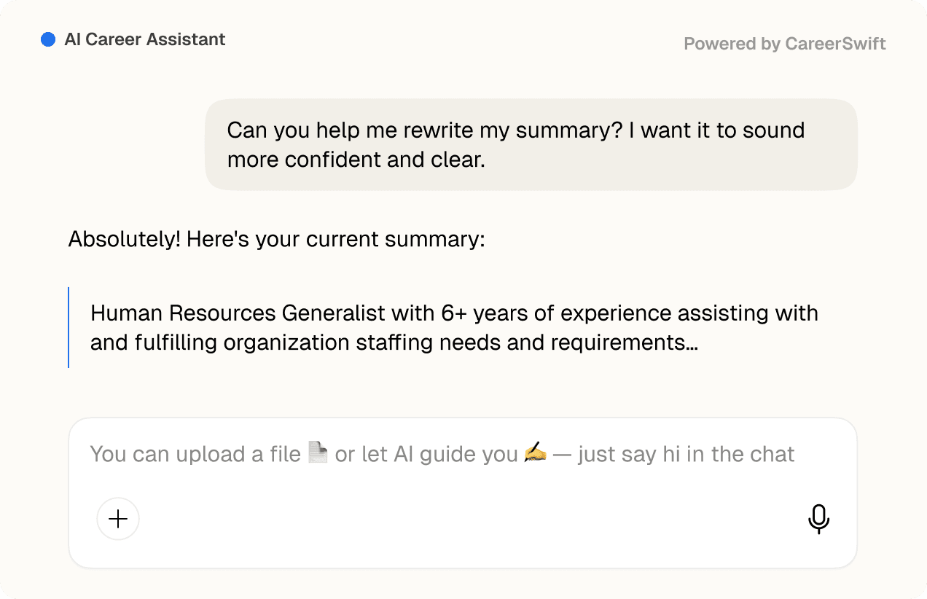
Task: Click the writing-hand AI guide emoji
Action: coord(534,453)
